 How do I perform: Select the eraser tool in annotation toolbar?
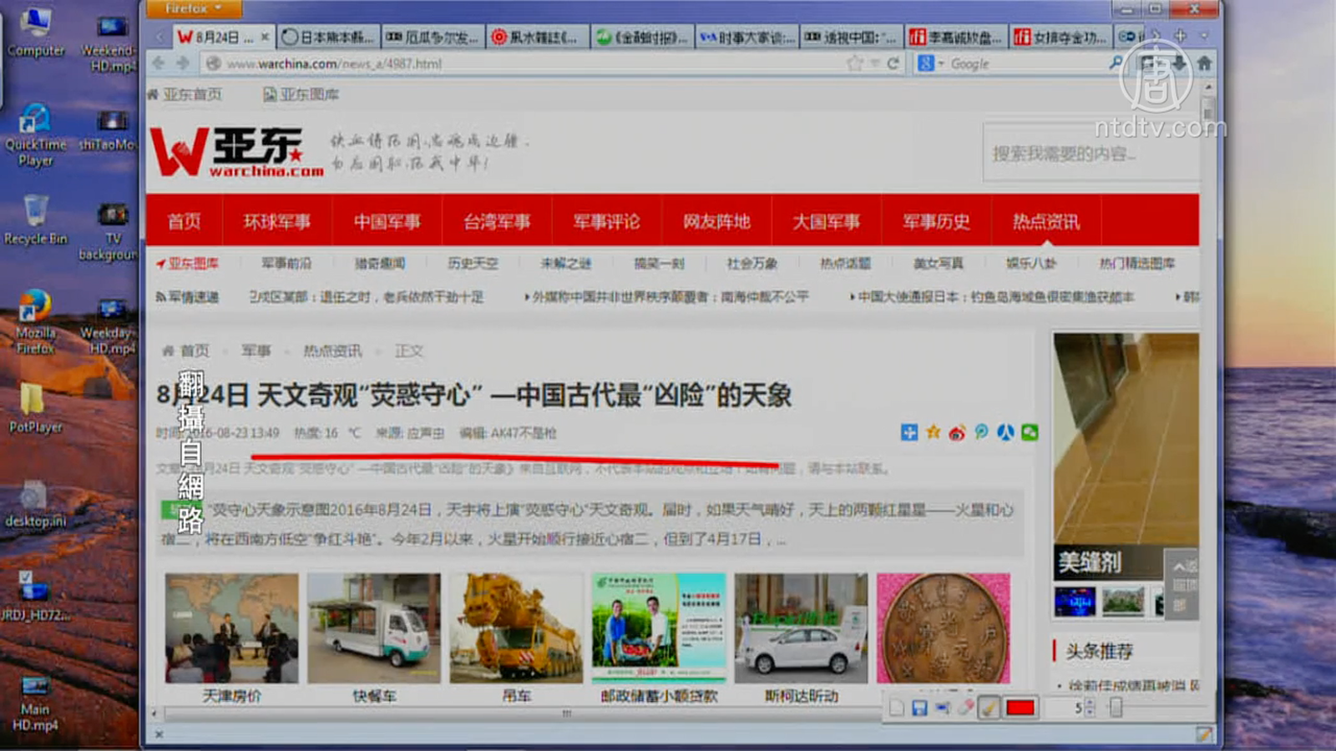pos(965,708)
